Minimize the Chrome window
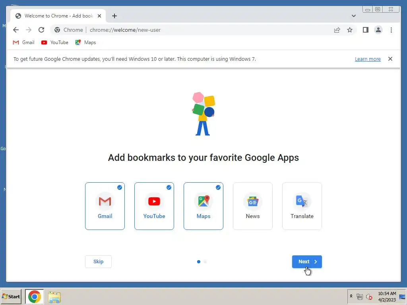Screen dimensions: 407x305 point(368,10)
